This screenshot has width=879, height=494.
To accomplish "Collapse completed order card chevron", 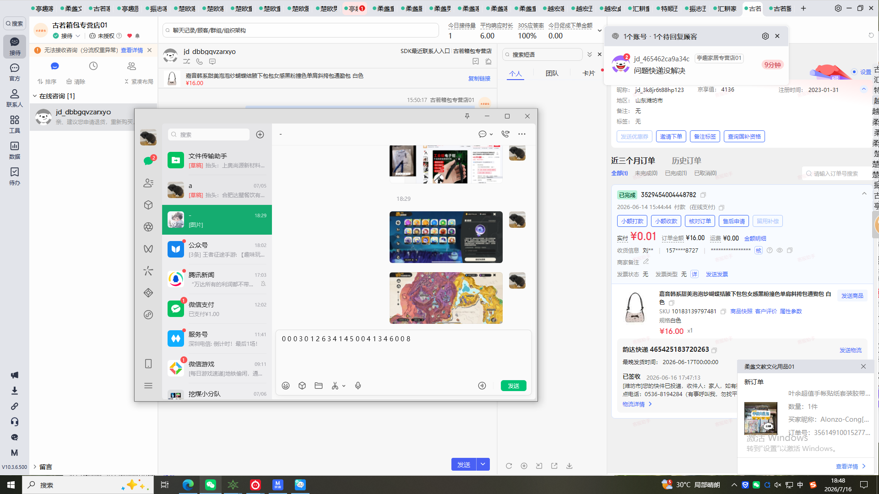I will click(x=864, y=194).
